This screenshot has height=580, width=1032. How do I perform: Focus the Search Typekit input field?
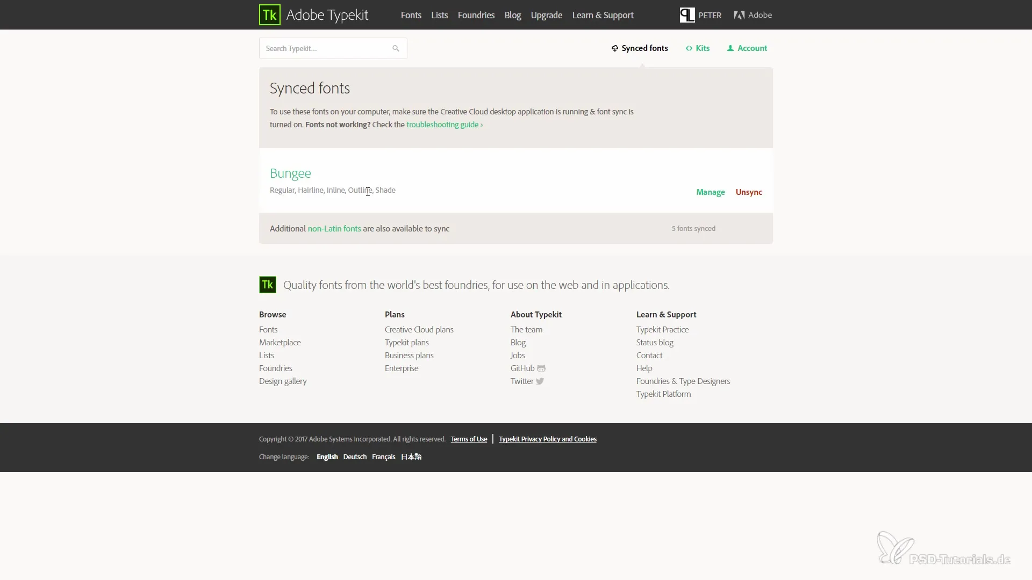(x=333, y=48)
